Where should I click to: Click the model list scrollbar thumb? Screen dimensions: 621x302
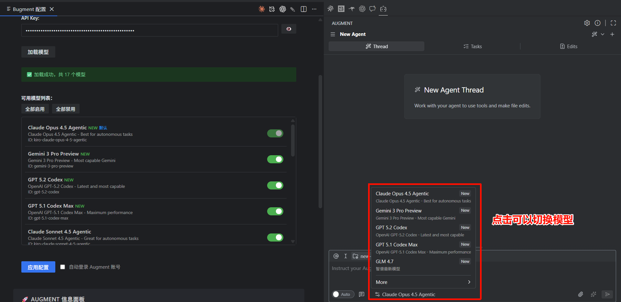point(293,140)
